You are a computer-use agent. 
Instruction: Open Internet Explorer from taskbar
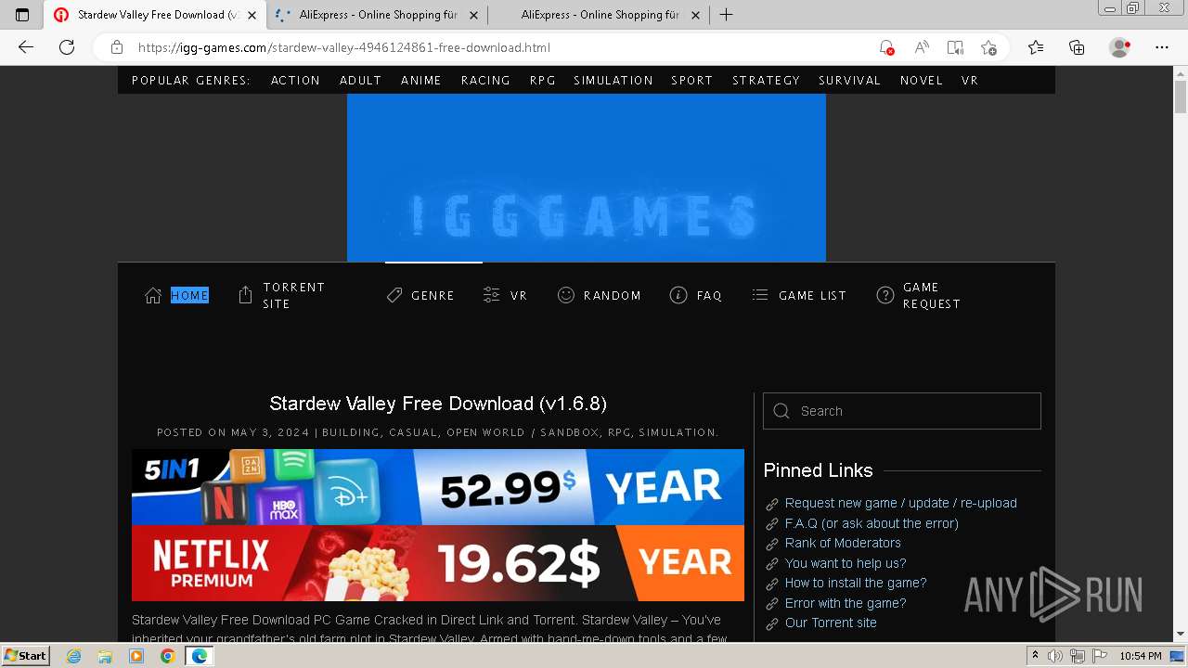(74, 656)
